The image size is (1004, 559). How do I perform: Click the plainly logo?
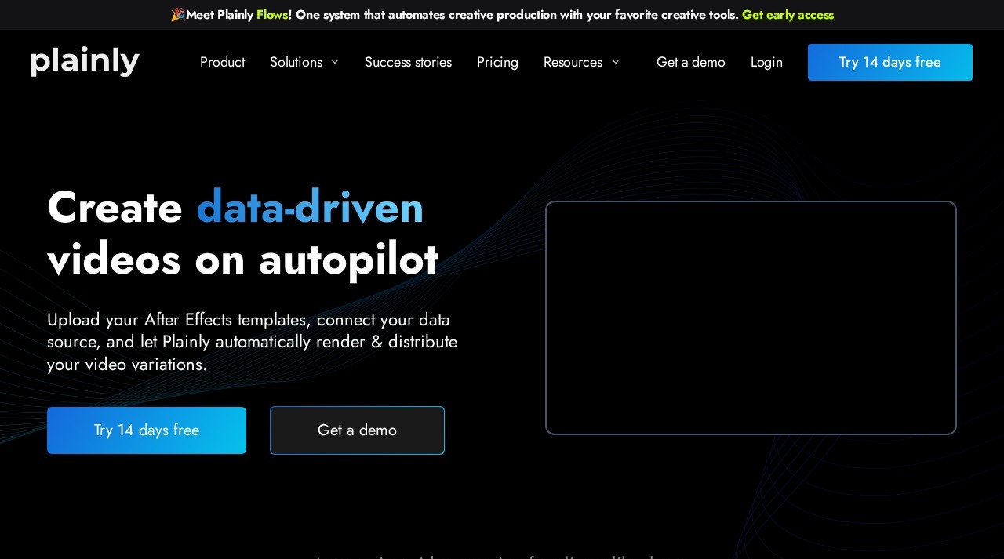click(85, 62)
